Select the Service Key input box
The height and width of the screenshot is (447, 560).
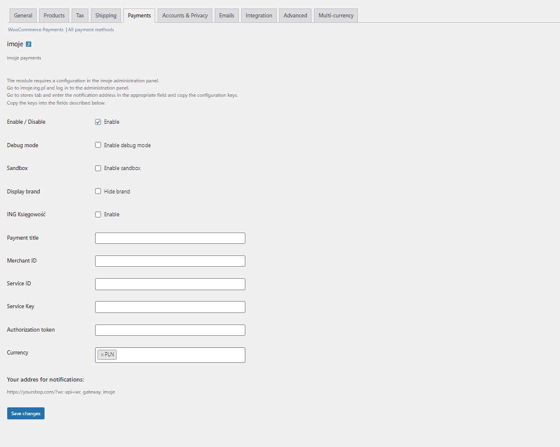pyautogui.click(x=170, y=307)
